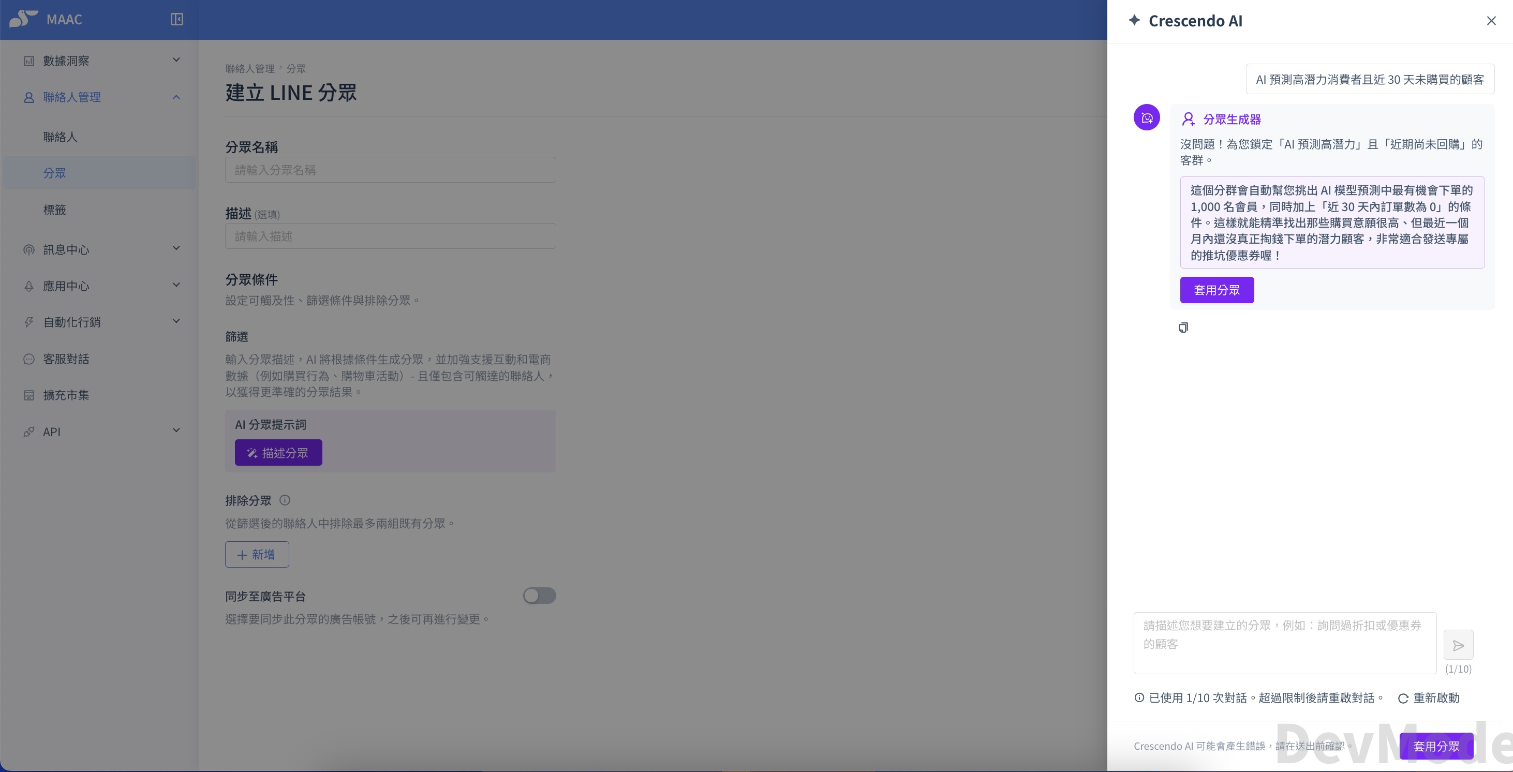The width and height of the screenshot is (1513, 772).
Task: Click the 分眾 breadcrumb link
Action: point(296,69)
